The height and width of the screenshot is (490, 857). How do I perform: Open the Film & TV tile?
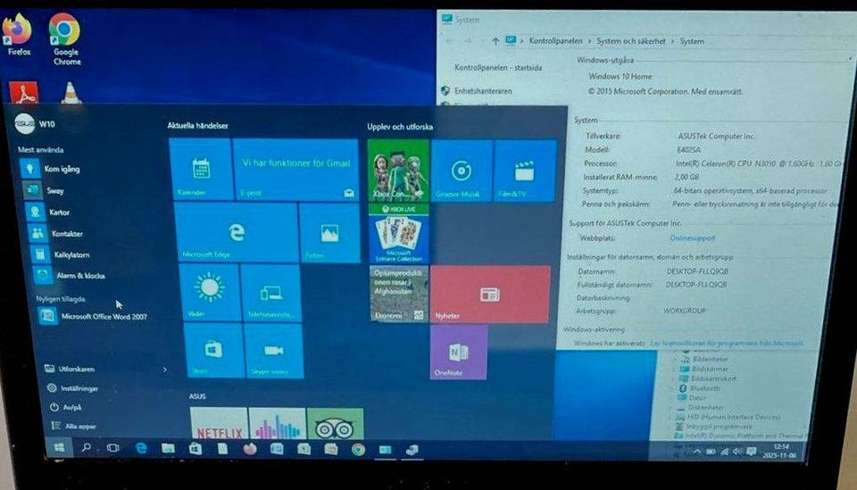click(x=525, y=170)
